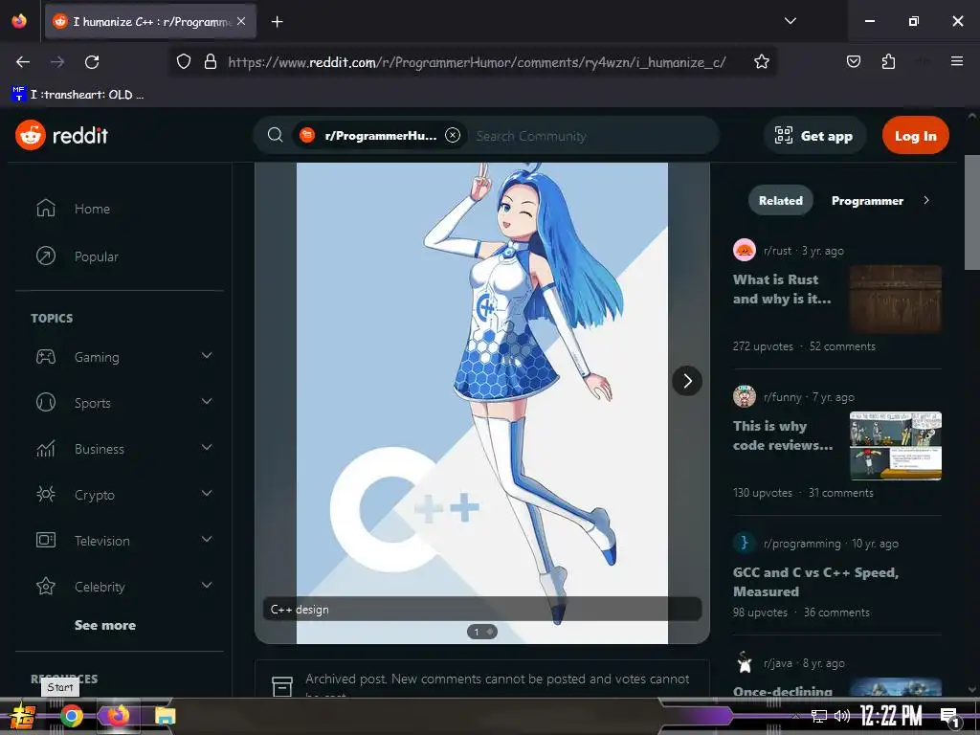Screen dimensions: 980x735
Task: Remove the r/ProgrammerHumor search filter
Action: 453,135
